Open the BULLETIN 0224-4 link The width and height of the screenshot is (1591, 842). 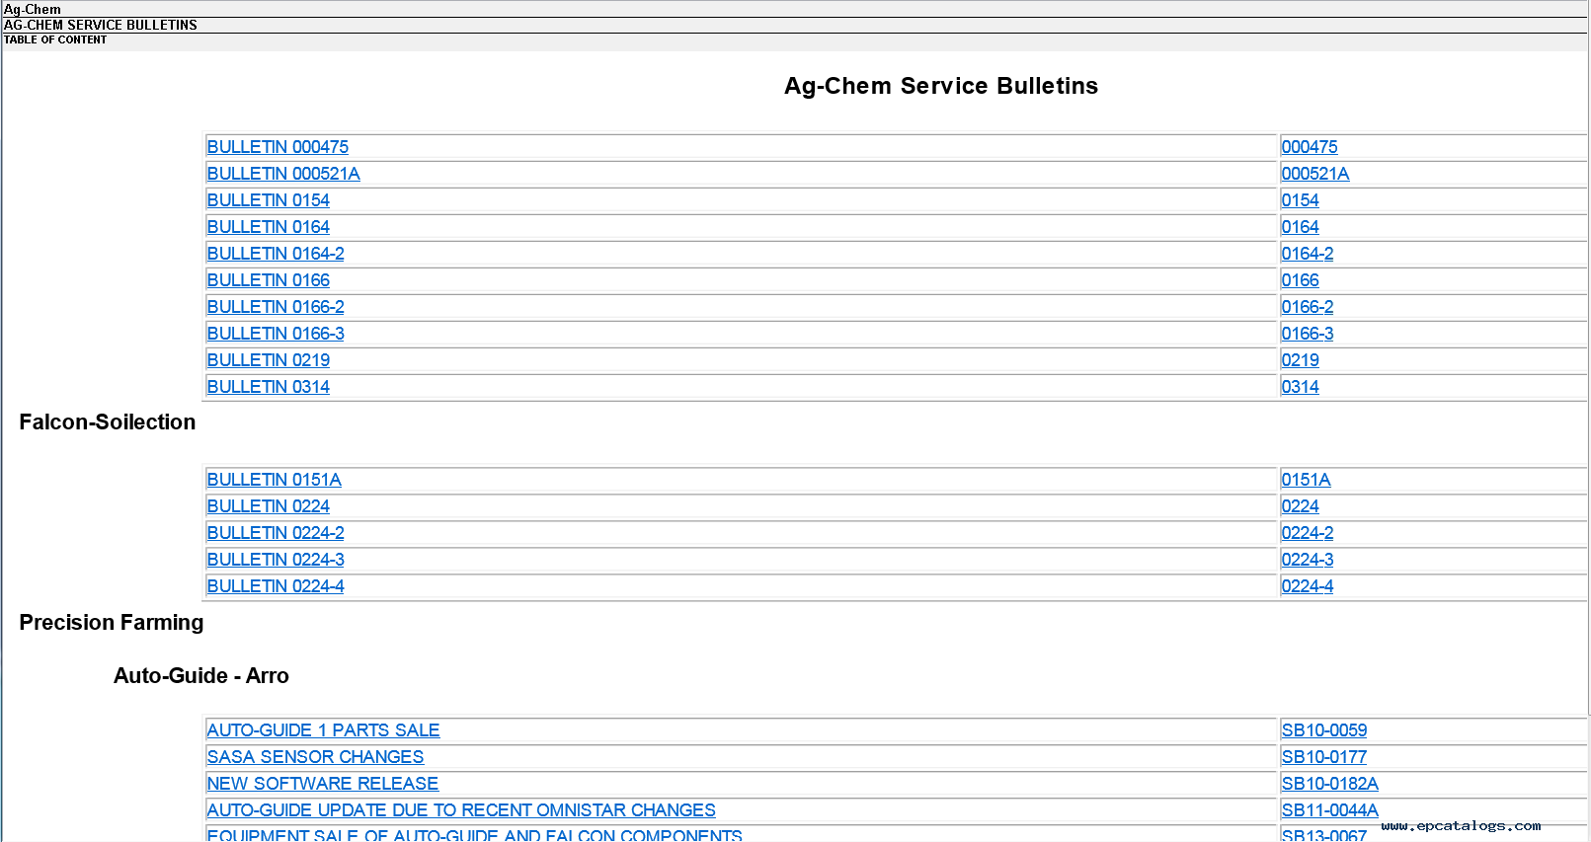point(276,586)
